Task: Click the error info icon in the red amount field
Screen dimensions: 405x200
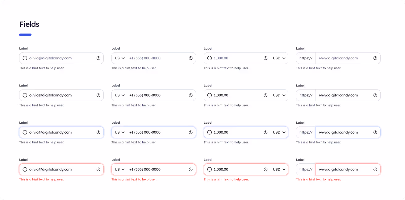Action: click(265, 169)
